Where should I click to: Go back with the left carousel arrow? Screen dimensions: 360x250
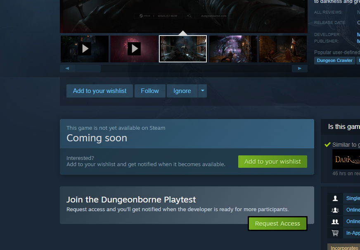click(67, 68)
